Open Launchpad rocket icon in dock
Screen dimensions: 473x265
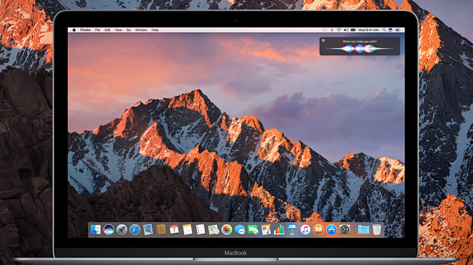[122, 230]
